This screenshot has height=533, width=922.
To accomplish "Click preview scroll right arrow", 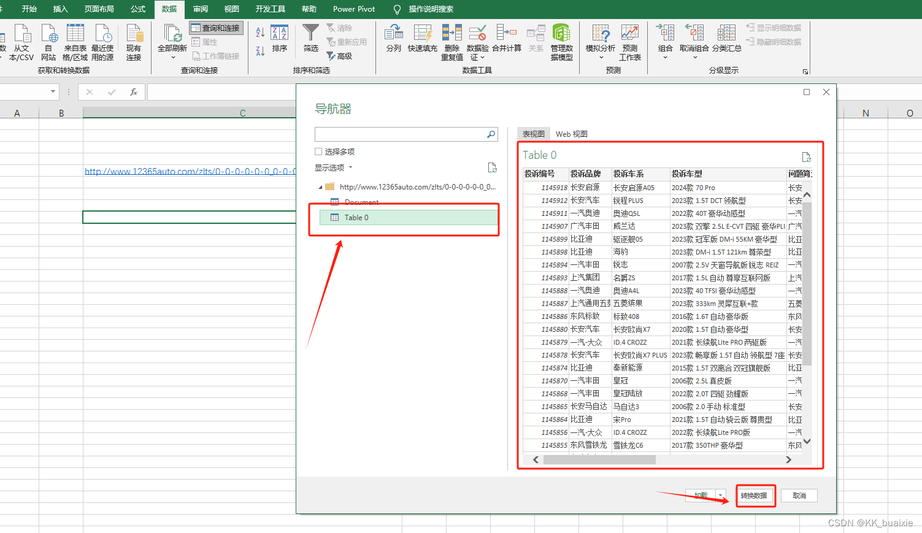I will click(789, 459).
